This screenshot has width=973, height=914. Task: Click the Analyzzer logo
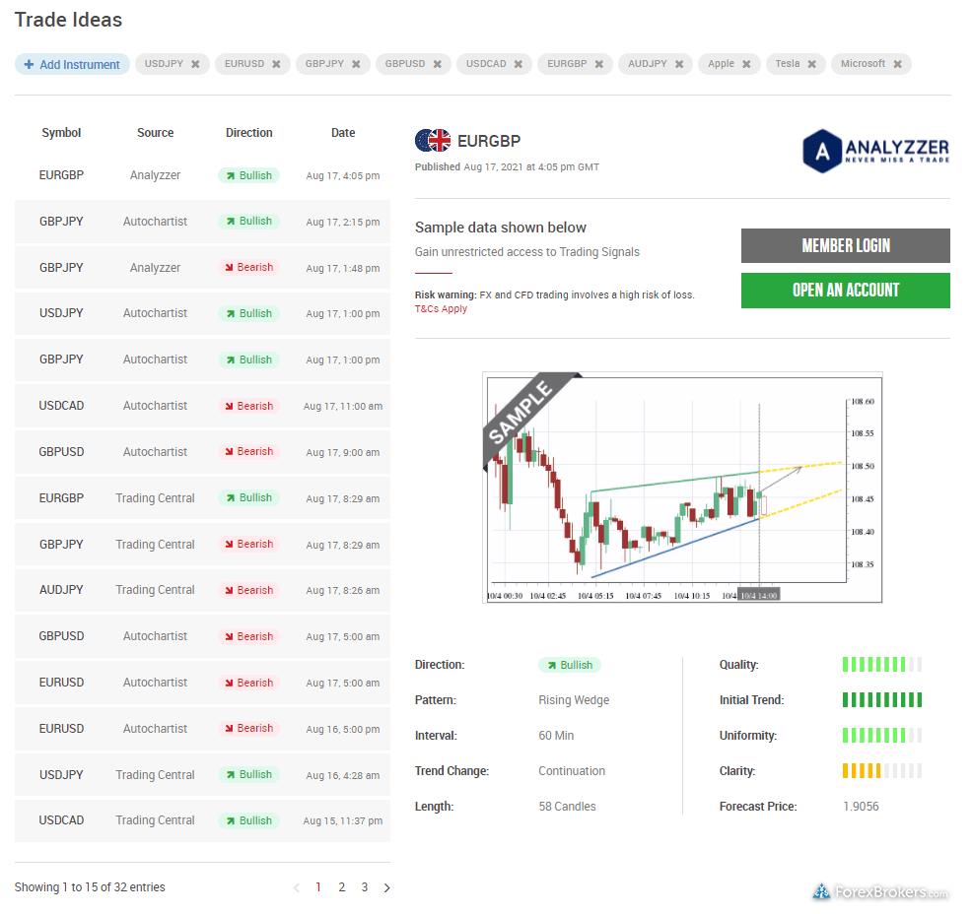[x=875, y=150]
